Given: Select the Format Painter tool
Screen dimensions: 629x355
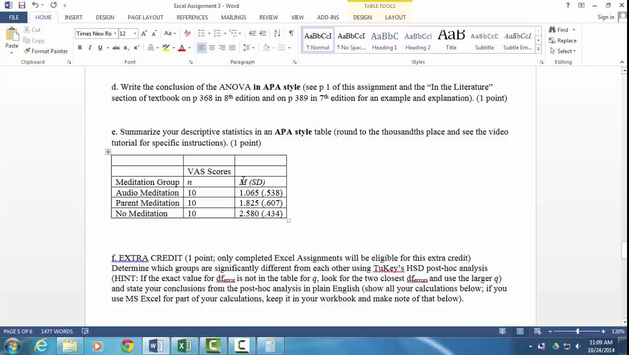Looking at the screenshot, I should [x=45, y=51].
